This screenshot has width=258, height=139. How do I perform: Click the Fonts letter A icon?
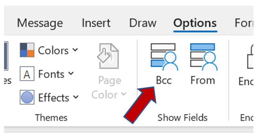(27, 74)
